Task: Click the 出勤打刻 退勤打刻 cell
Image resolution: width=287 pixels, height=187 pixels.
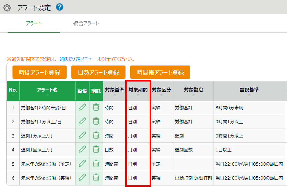Action: coord(194,178)
